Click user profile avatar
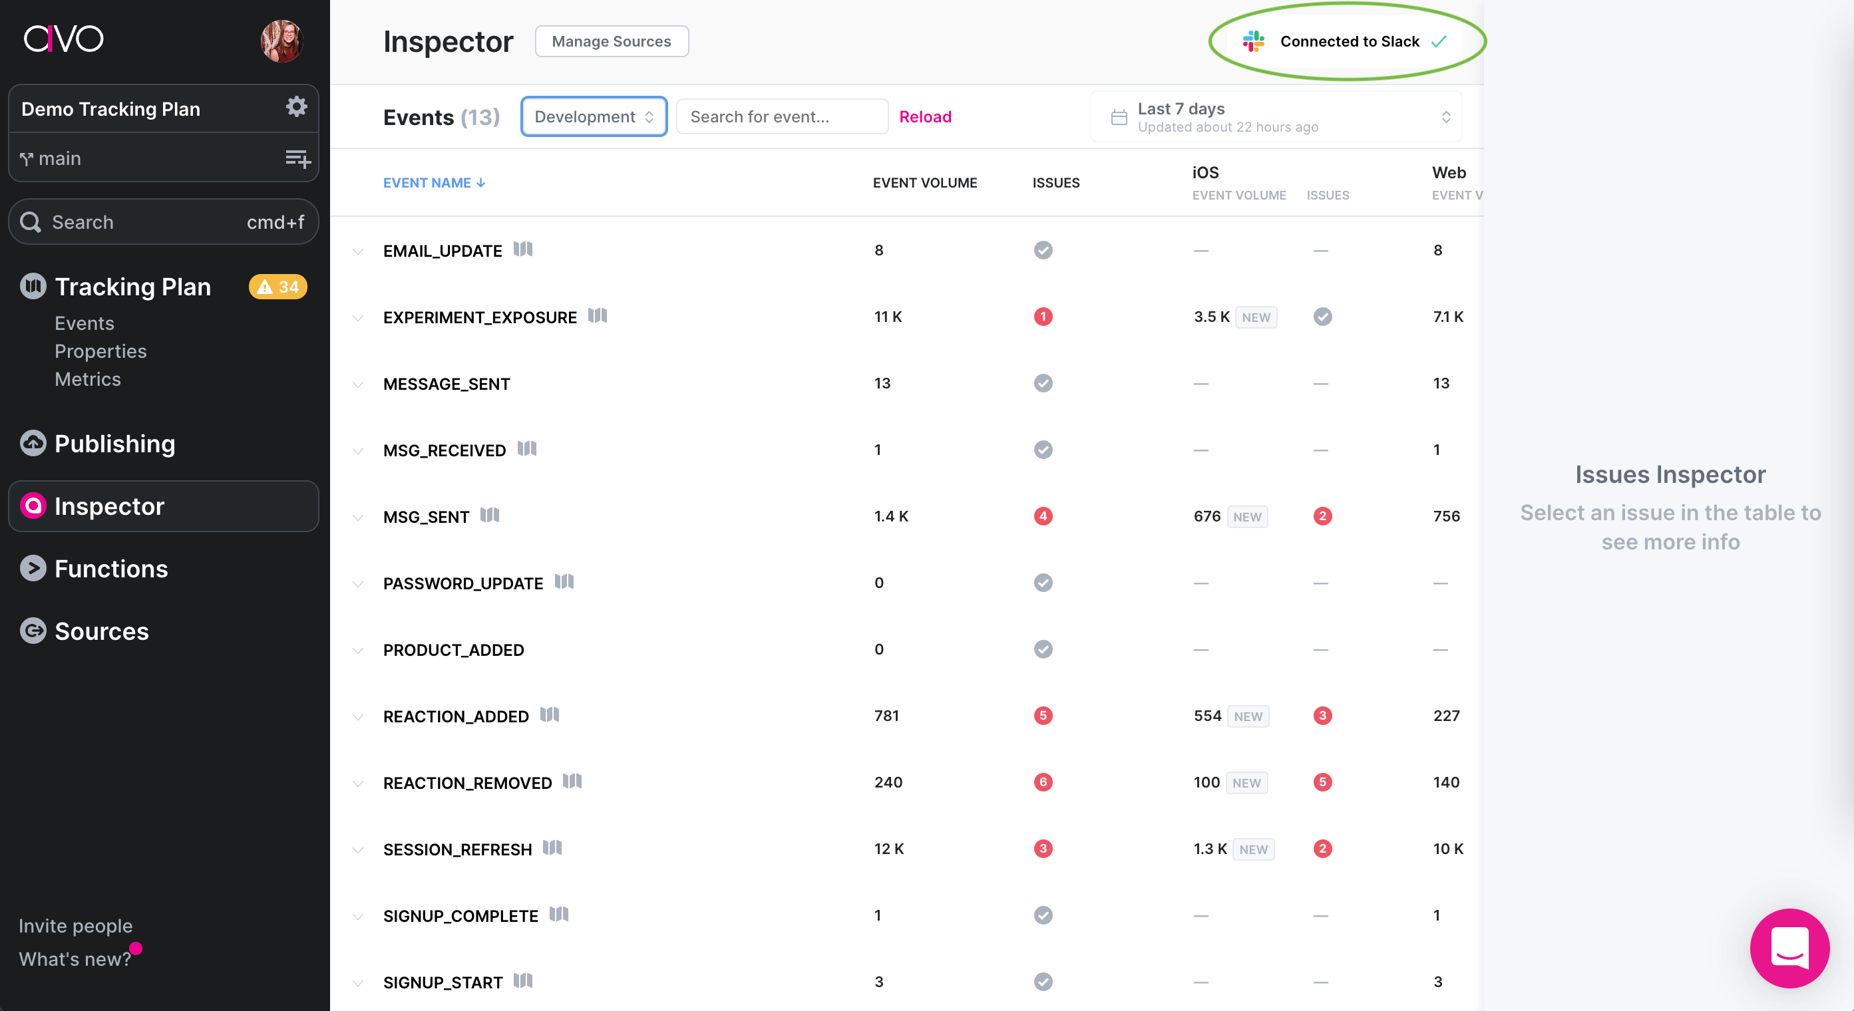The image size is (1854, 1011). point(282,41)
